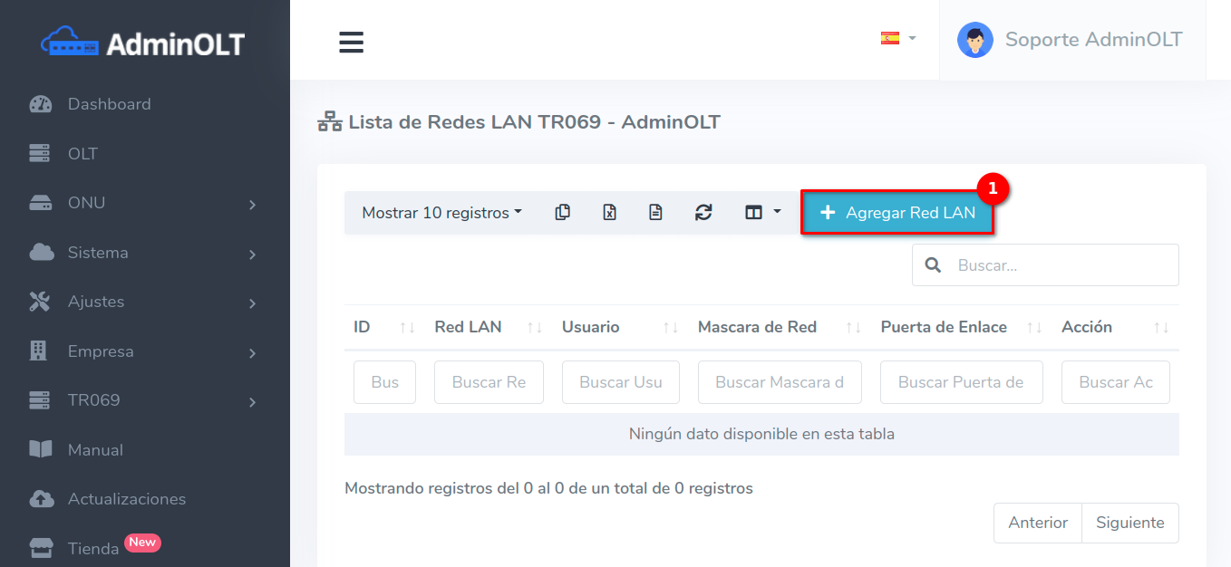Open the Dashboard sidebar item

(109, 104)
